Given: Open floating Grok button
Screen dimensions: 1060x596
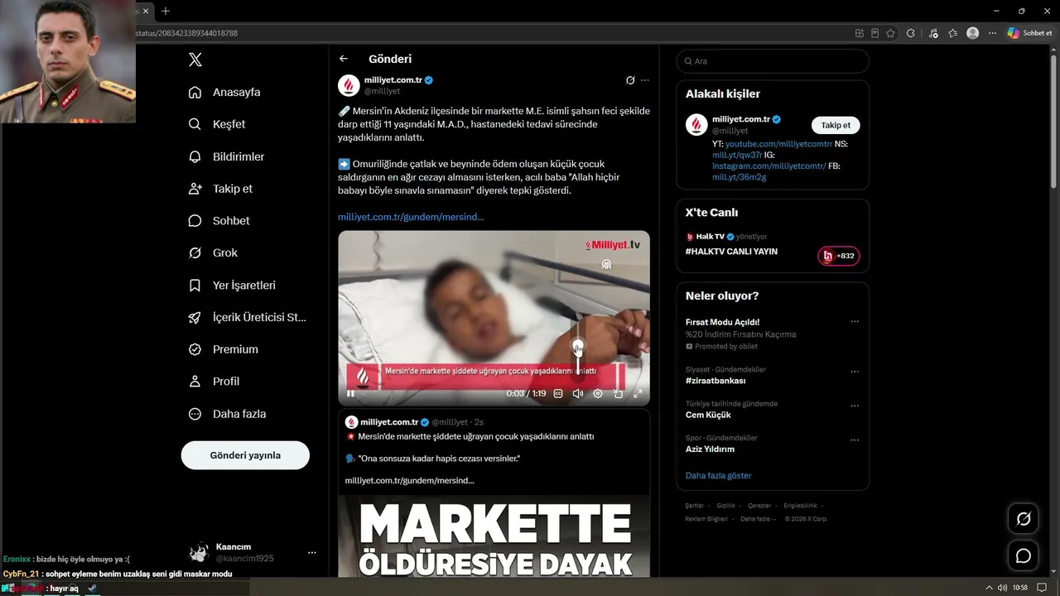Looking at the screenshot, I should (1024, 519).
